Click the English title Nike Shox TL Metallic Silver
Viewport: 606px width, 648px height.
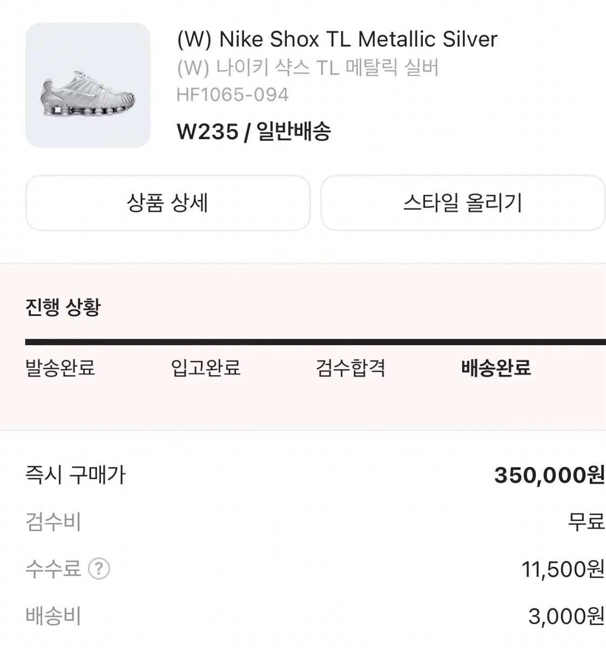click(x=337, y=39)
